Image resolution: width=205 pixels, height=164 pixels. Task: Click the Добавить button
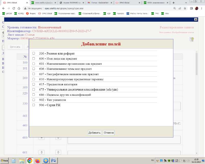click(x=94, y=133)
